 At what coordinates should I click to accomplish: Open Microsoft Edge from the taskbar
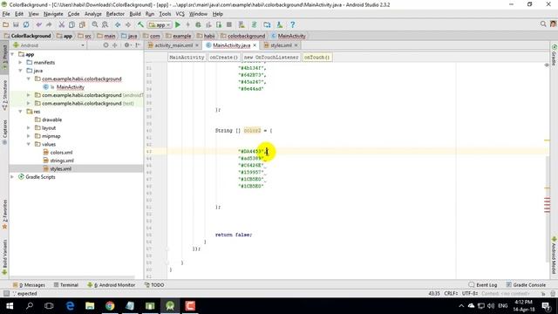pos(70,306)
